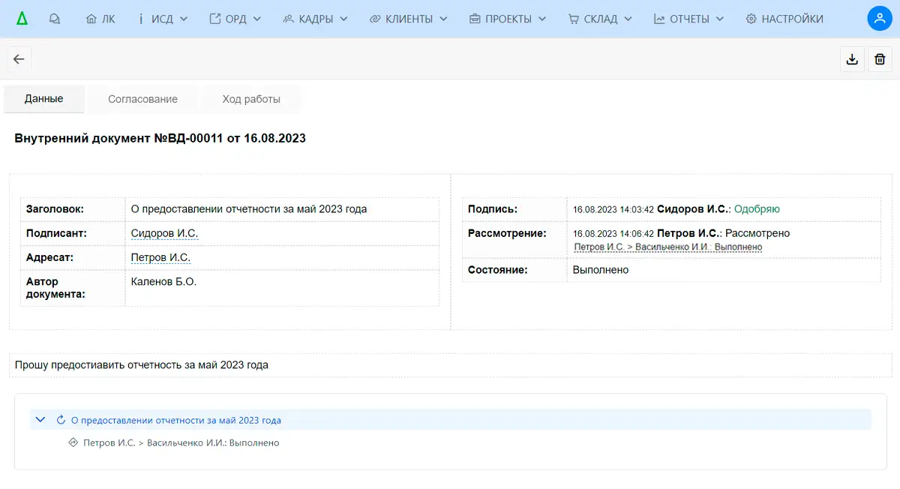This screenshot has height=489, width=900.
Task: Open the Сидоров И.С. signer link
Action: click(164, 233)
